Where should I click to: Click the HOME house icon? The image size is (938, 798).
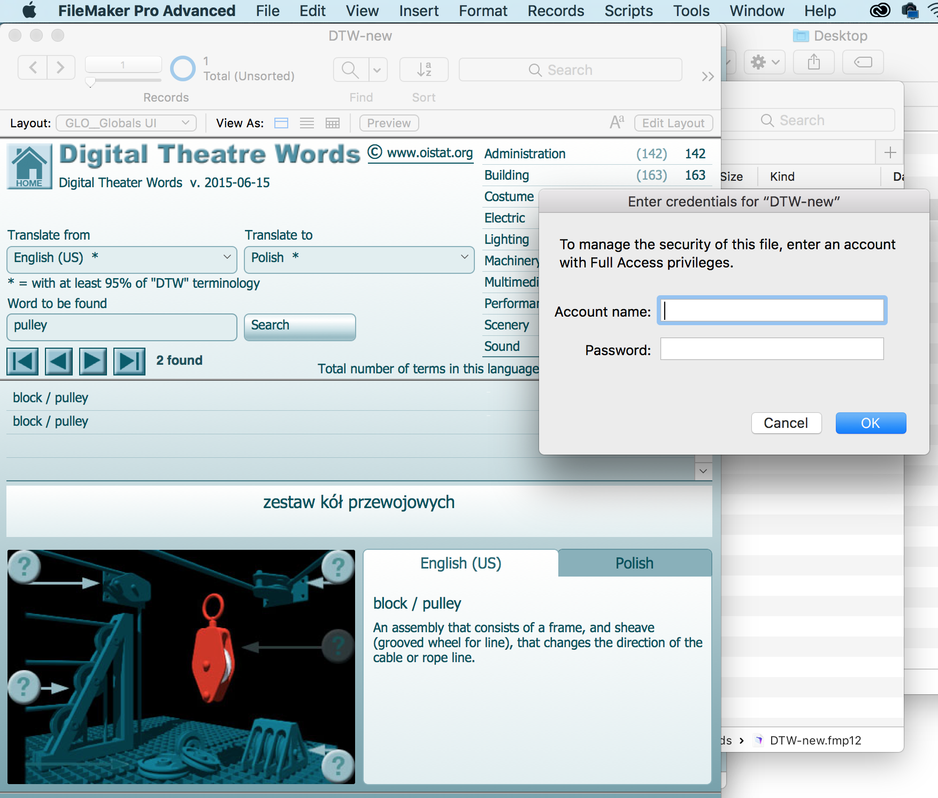point(29,166)
